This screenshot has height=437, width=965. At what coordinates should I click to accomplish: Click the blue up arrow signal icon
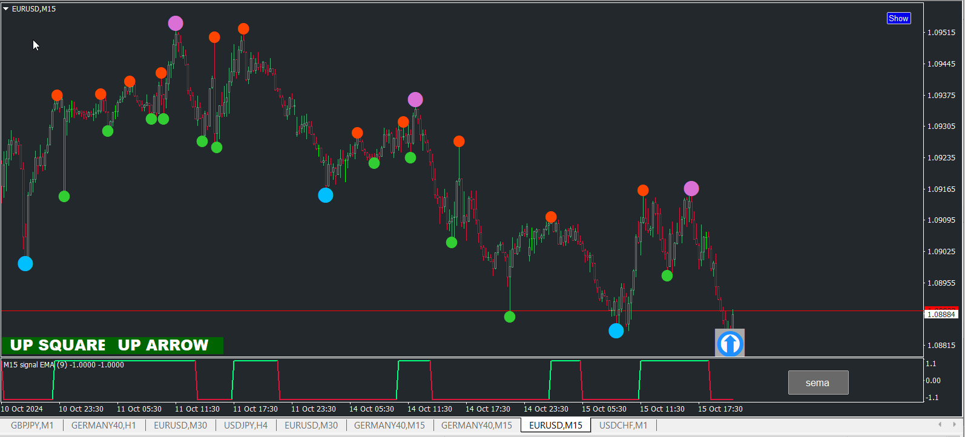pyautogui.click(x=730, y=343)
